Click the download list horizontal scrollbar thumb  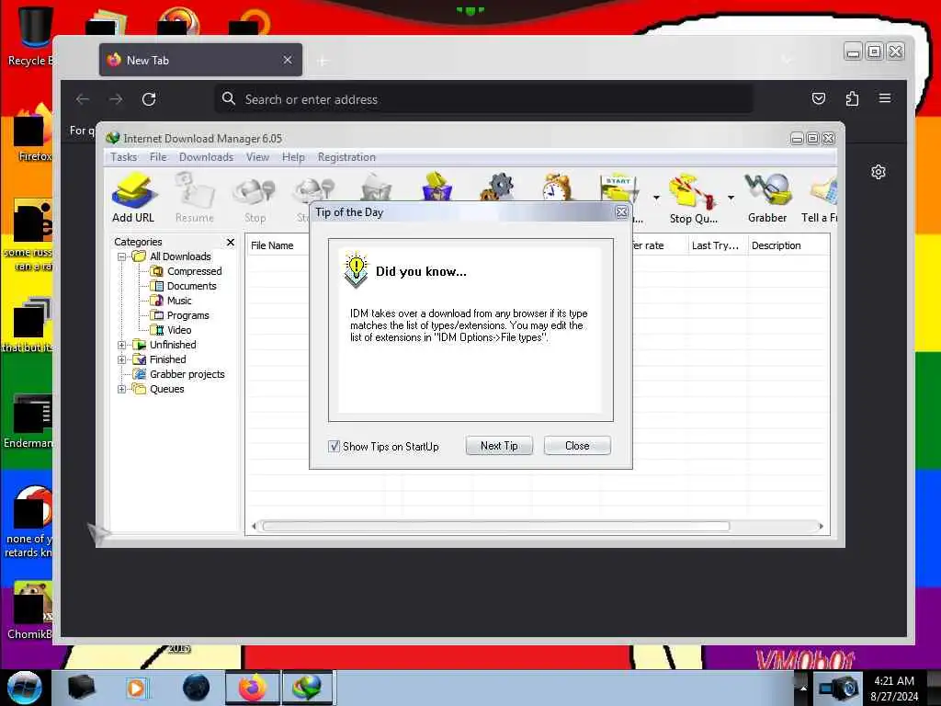(495, 527)
